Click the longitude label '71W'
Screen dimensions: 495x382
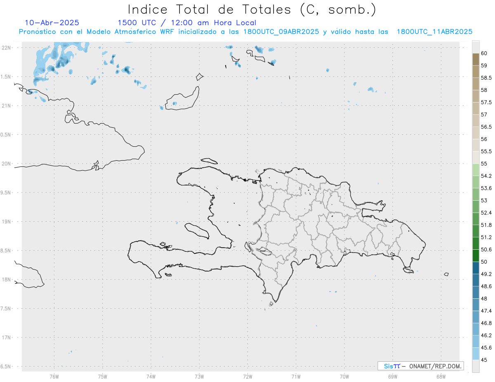point(296,377)
